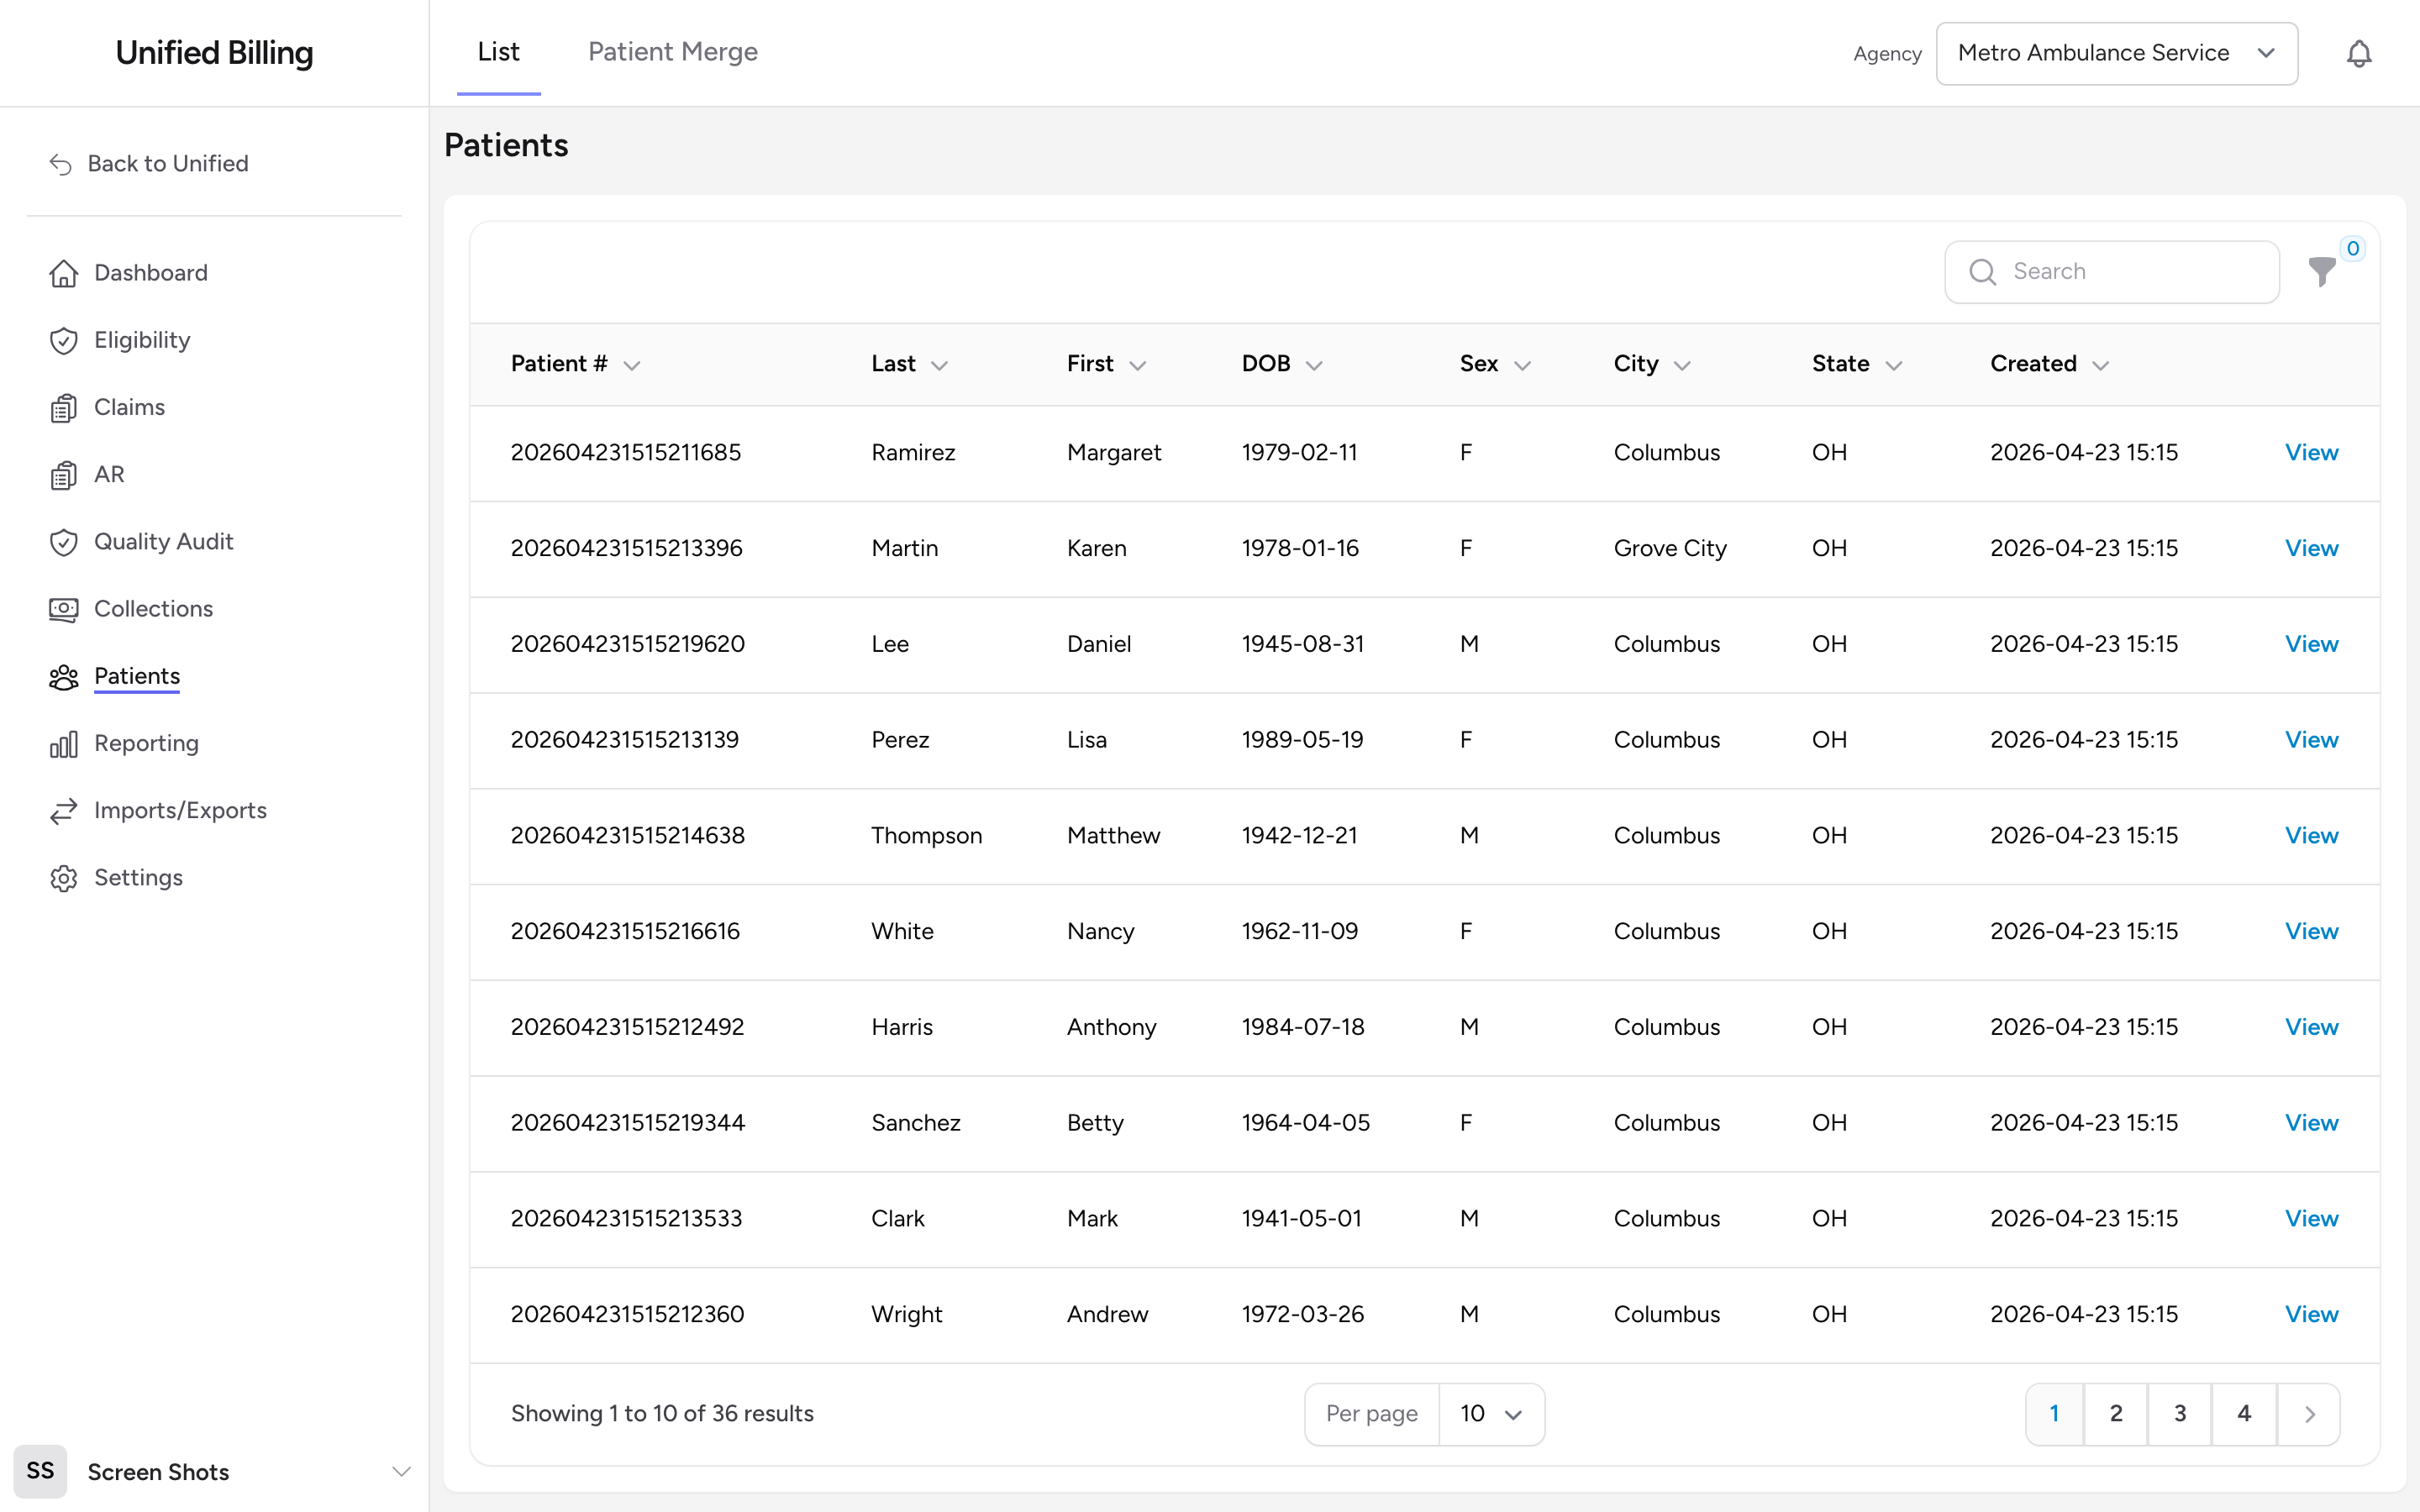Click the Back to Unified arrow icon

[x=61, y=164]
